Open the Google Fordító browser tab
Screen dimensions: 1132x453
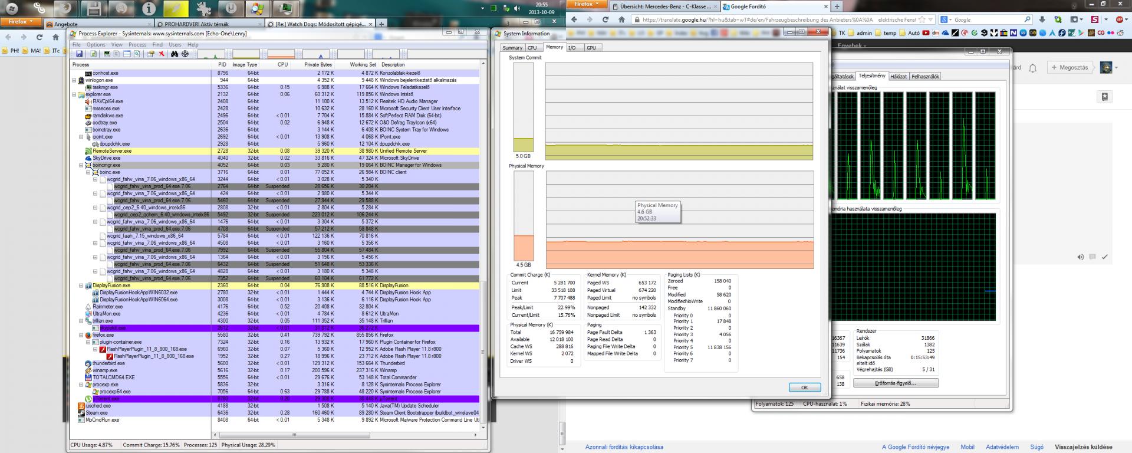pyautogui.click(x=774, y=6)
